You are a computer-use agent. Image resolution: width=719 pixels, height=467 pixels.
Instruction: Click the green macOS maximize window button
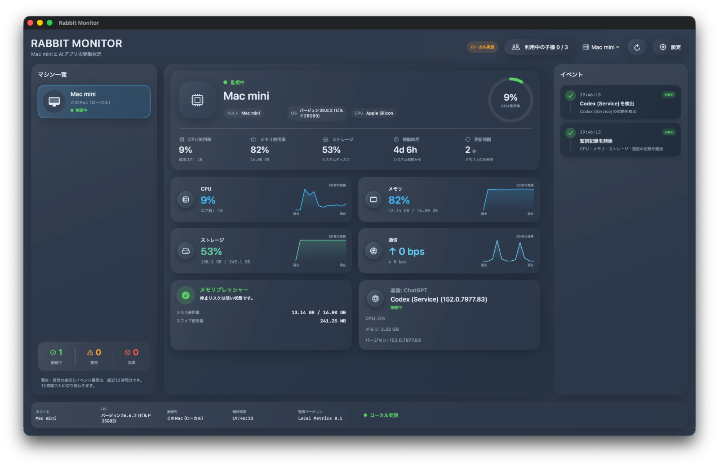[x=49, y=22]
